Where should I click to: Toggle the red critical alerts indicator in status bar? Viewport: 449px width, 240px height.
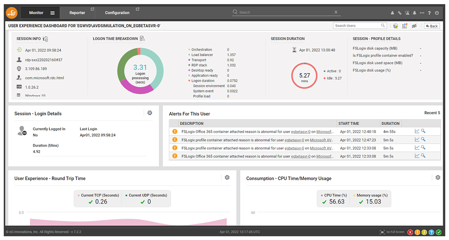410,232
